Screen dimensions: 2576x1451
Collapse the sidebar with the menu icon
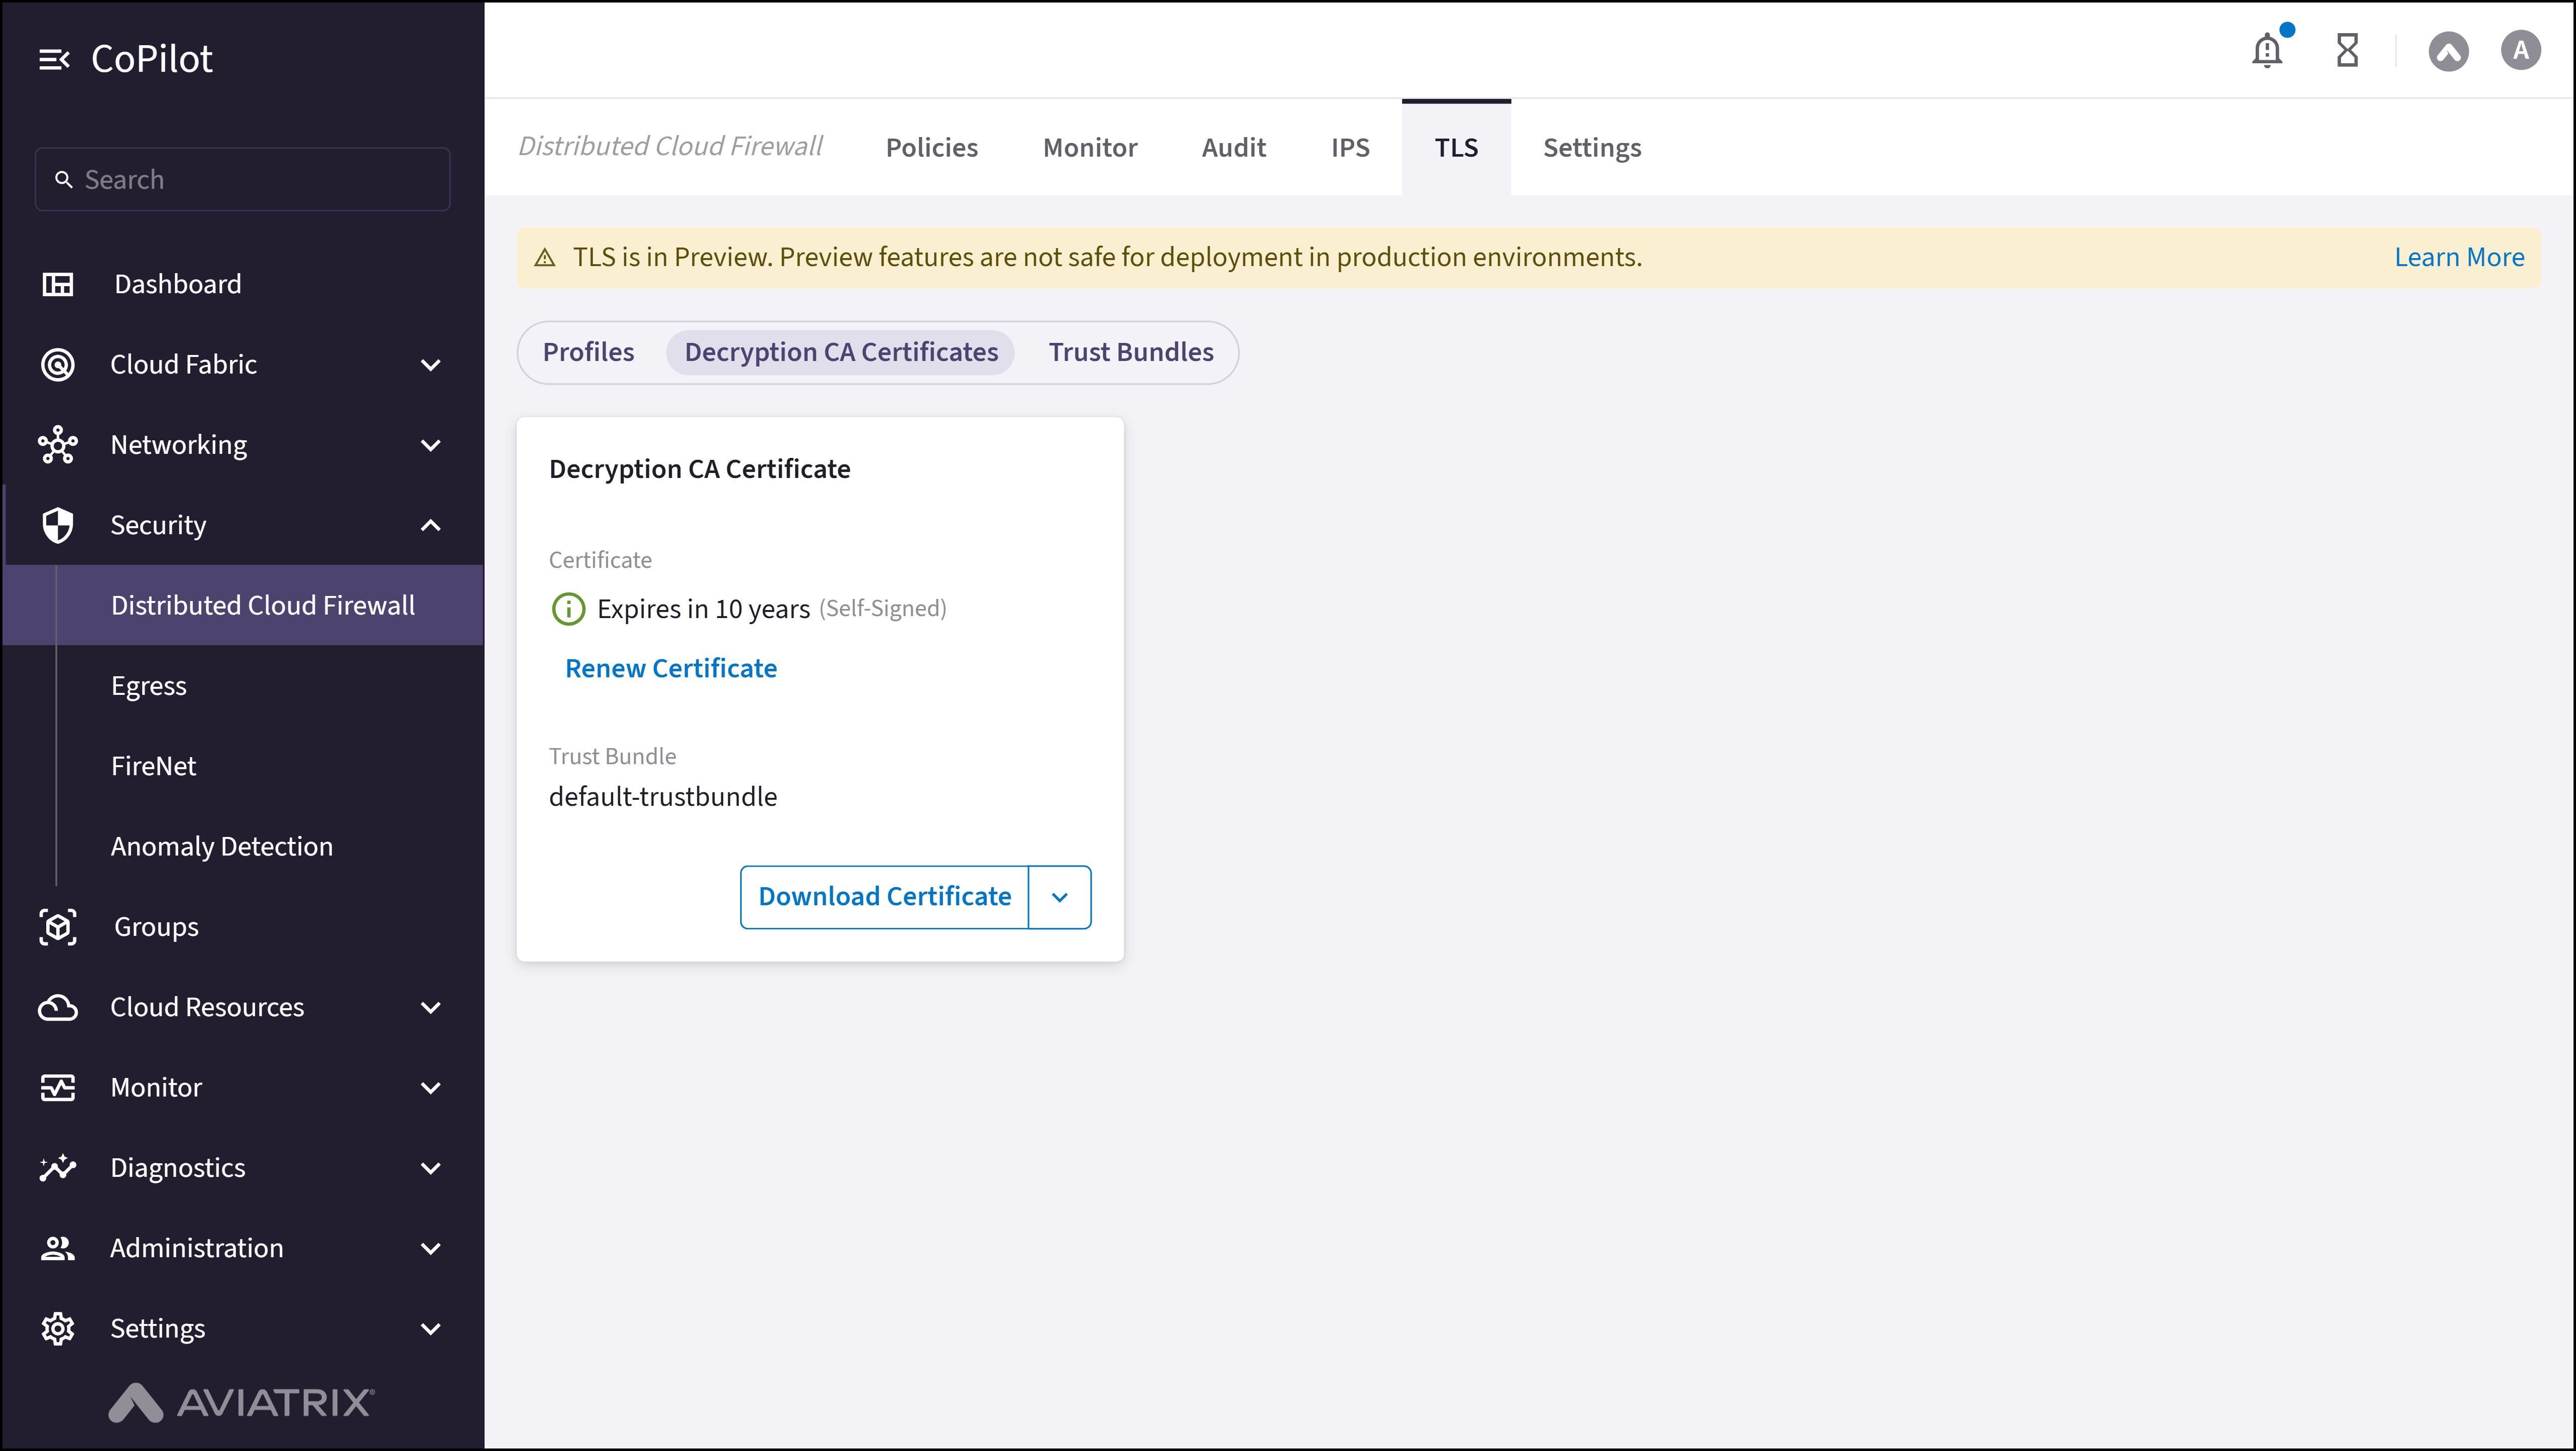pos(54,60)
